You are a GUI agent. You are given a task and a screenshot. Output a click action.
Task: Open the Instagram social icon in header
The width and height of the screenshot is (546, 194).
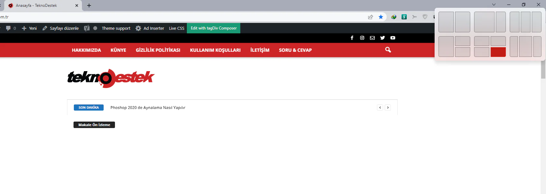pyautogui.click(x=362, y=38)
